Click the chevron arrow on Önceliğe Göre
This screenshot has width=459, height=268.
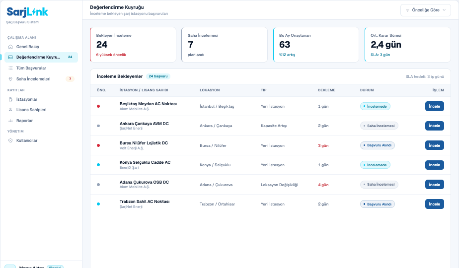pos(444,10)
